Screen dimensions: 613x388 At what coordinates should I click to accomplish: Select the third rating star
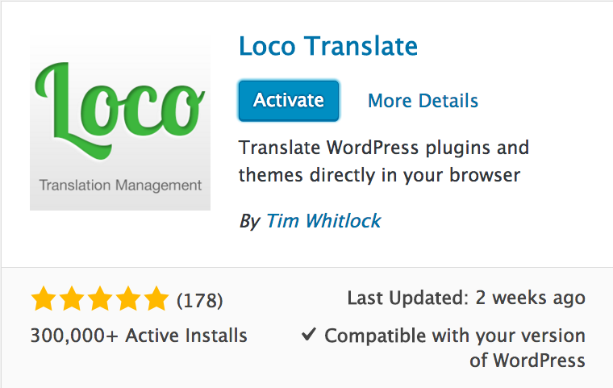[x=100, y=300]
